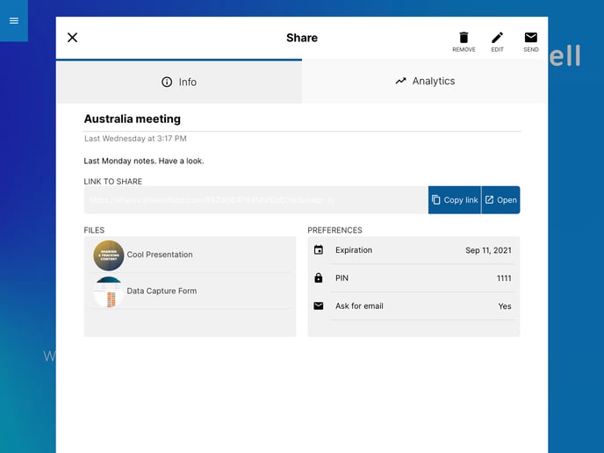Click the Last Wednesday at 3:17 PM timestamp

135,139
